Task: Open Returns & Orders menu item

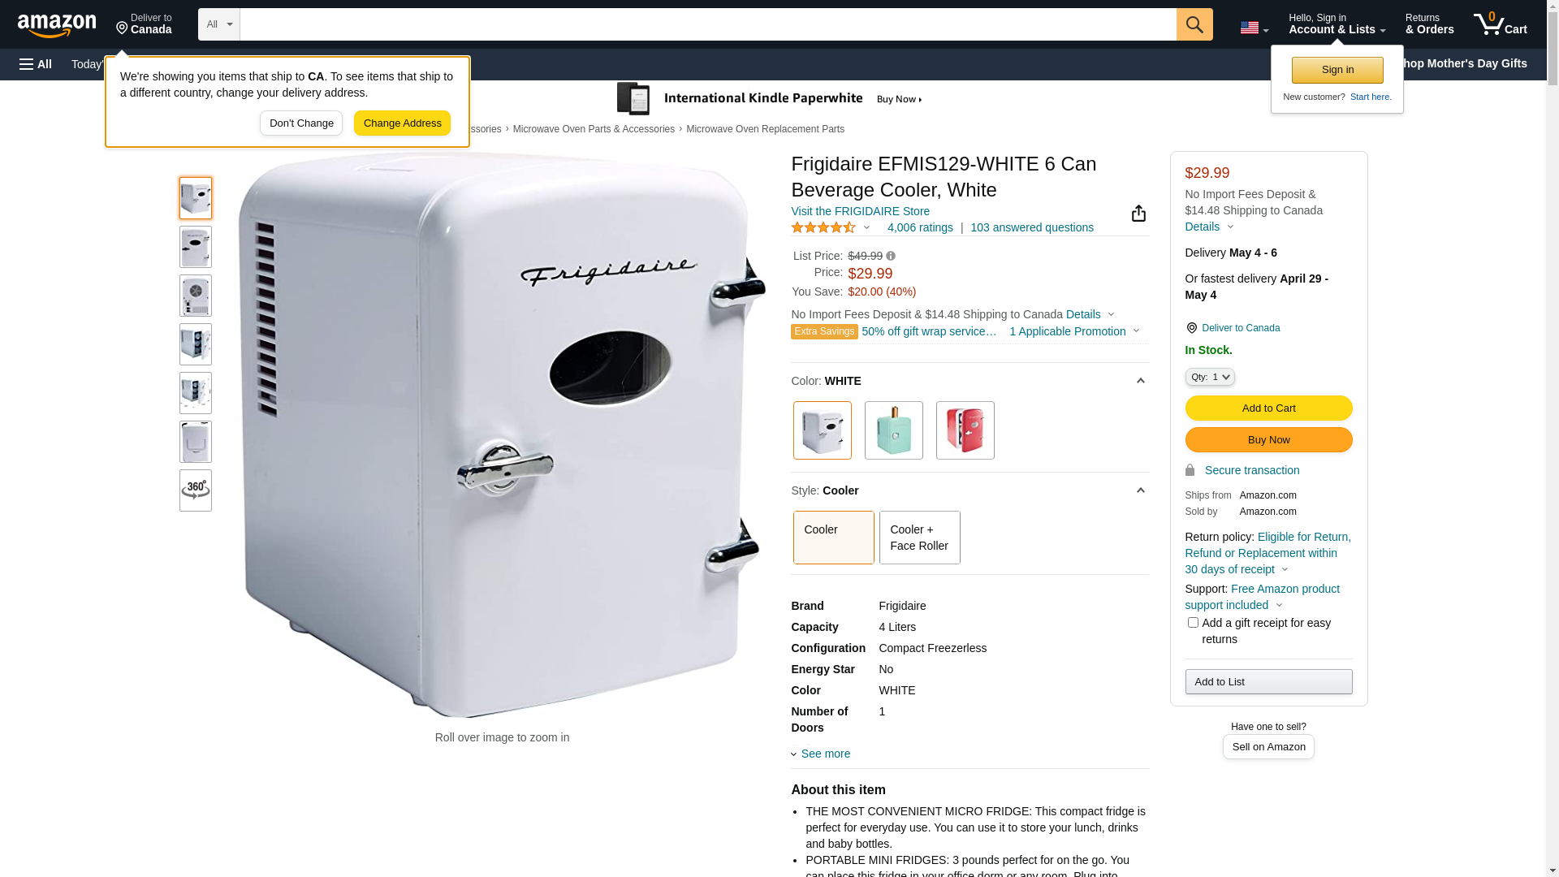Action: coord(1429,24)
